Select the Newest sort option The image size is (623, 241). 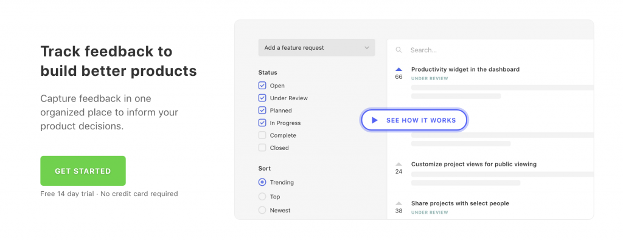[262, 210]
